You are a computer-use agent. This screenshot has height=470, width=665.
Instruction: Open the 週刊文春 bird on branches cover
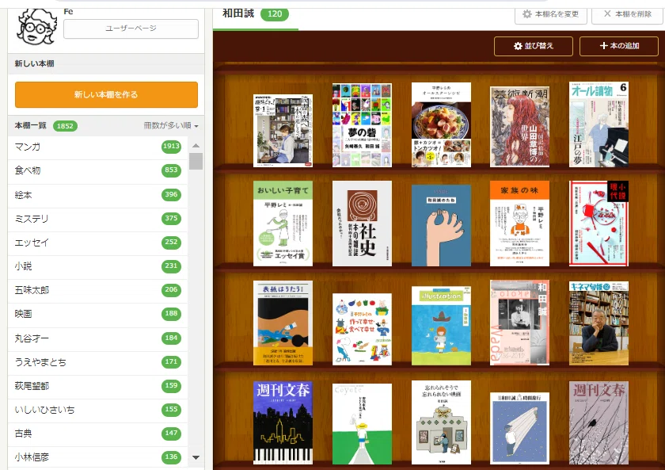point(598,423)
